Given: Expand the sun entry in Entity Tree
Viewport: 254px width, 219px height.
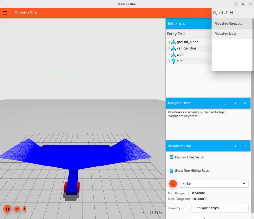Looking at the screenshot, I should (x=169, y=61).
